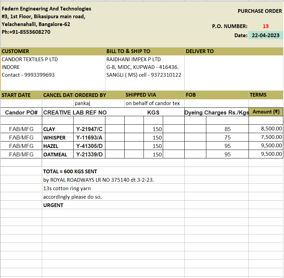
Task: Select amount 7,500.00
Action: [266, 137]
